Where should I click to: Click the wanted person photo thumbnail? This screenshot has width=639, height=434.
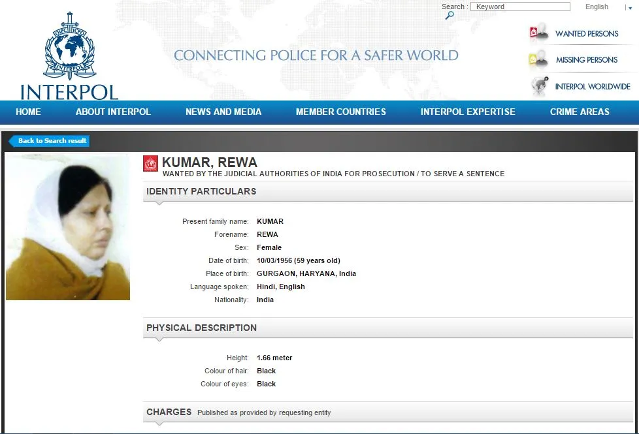[x=68, y=227]
